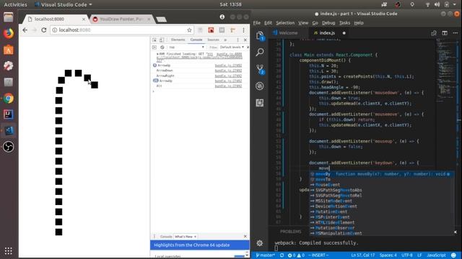Open Chrome from the Ubuntu dock
Viewport: 462px width, 259px height.
coord(8,99)
